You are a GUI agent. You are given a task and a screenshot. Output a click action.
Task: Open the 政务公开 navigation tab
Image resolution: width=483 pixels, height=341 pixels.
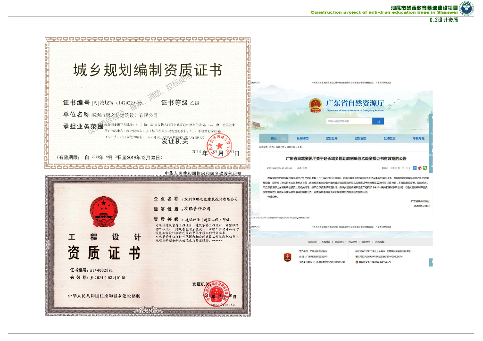click(x=332, y=138)
